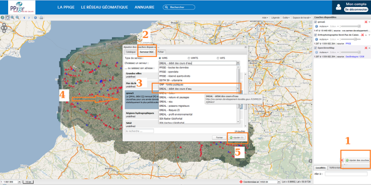Click Se déconnecter button
This screenshot has width=371, height=185.
pos(356,10)
